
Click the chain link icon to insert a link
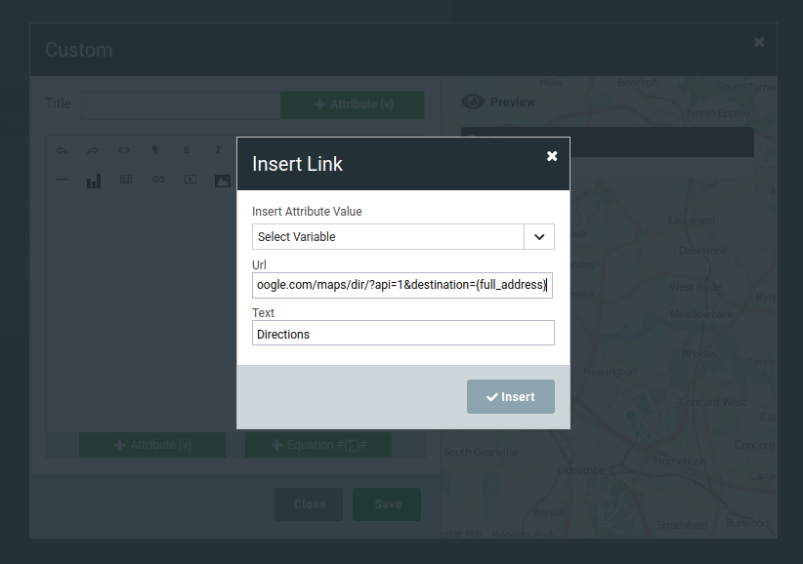[157, 180]
